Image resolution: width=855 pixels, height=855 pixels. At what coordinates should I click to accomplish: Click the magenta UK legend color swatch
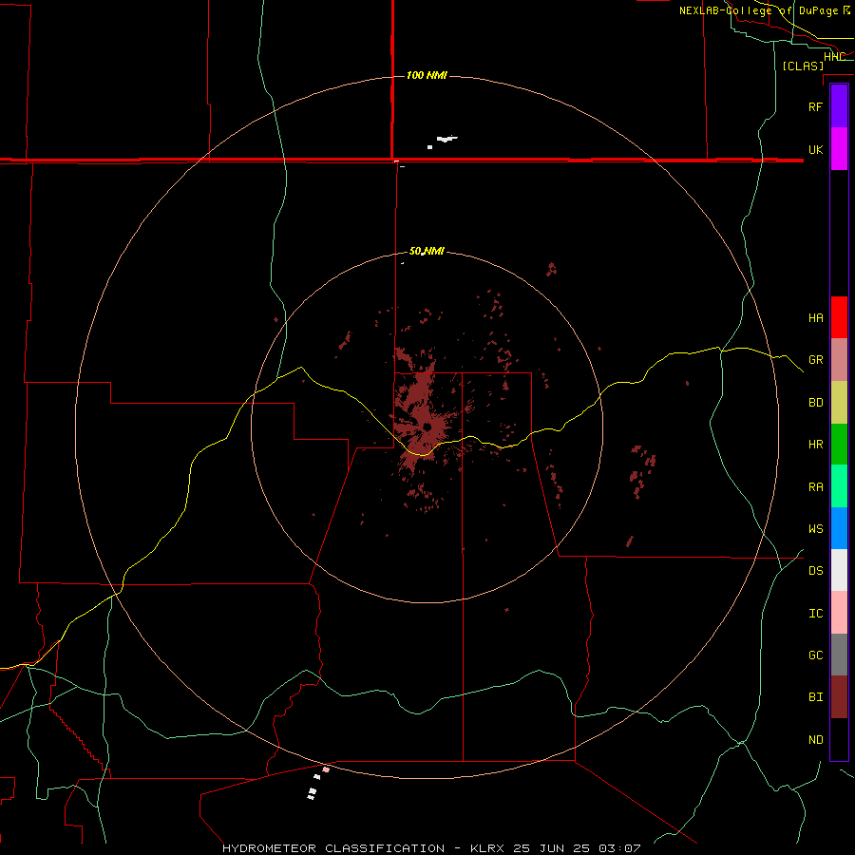[839, 149]
